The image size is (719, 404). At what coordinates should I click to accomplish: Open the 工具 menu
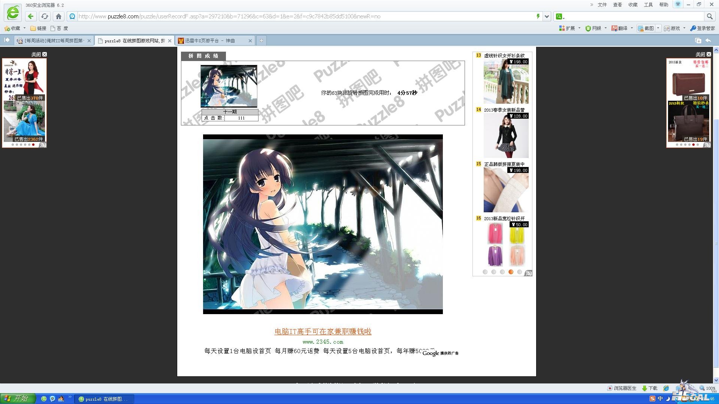[x=648, y=5]
